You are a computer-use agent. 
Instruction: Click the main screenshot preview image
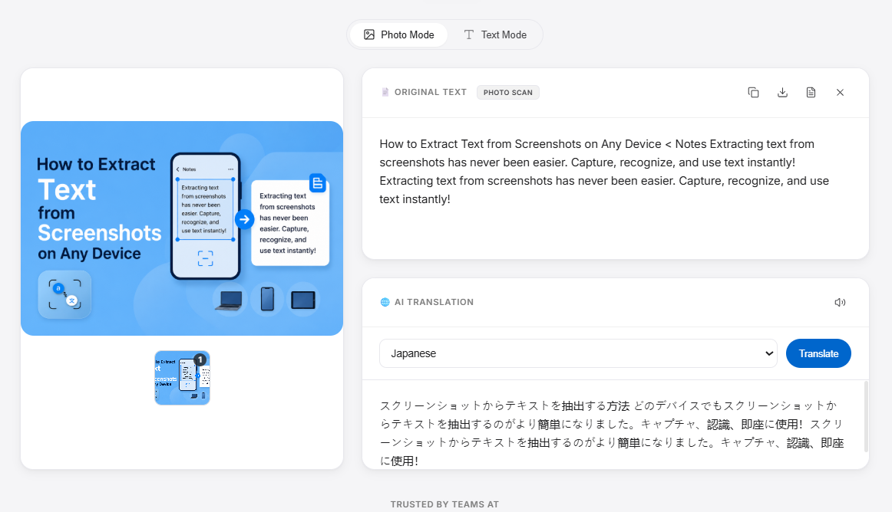click(182, 228)
